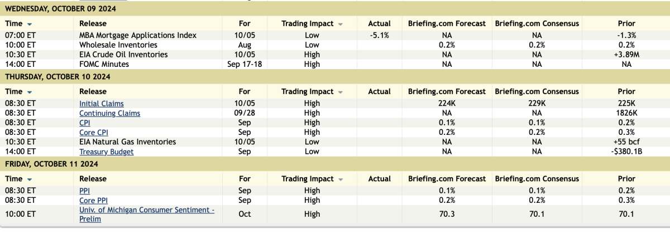
Task: Open the Treasury Budget link
Action: coord(106,152)
